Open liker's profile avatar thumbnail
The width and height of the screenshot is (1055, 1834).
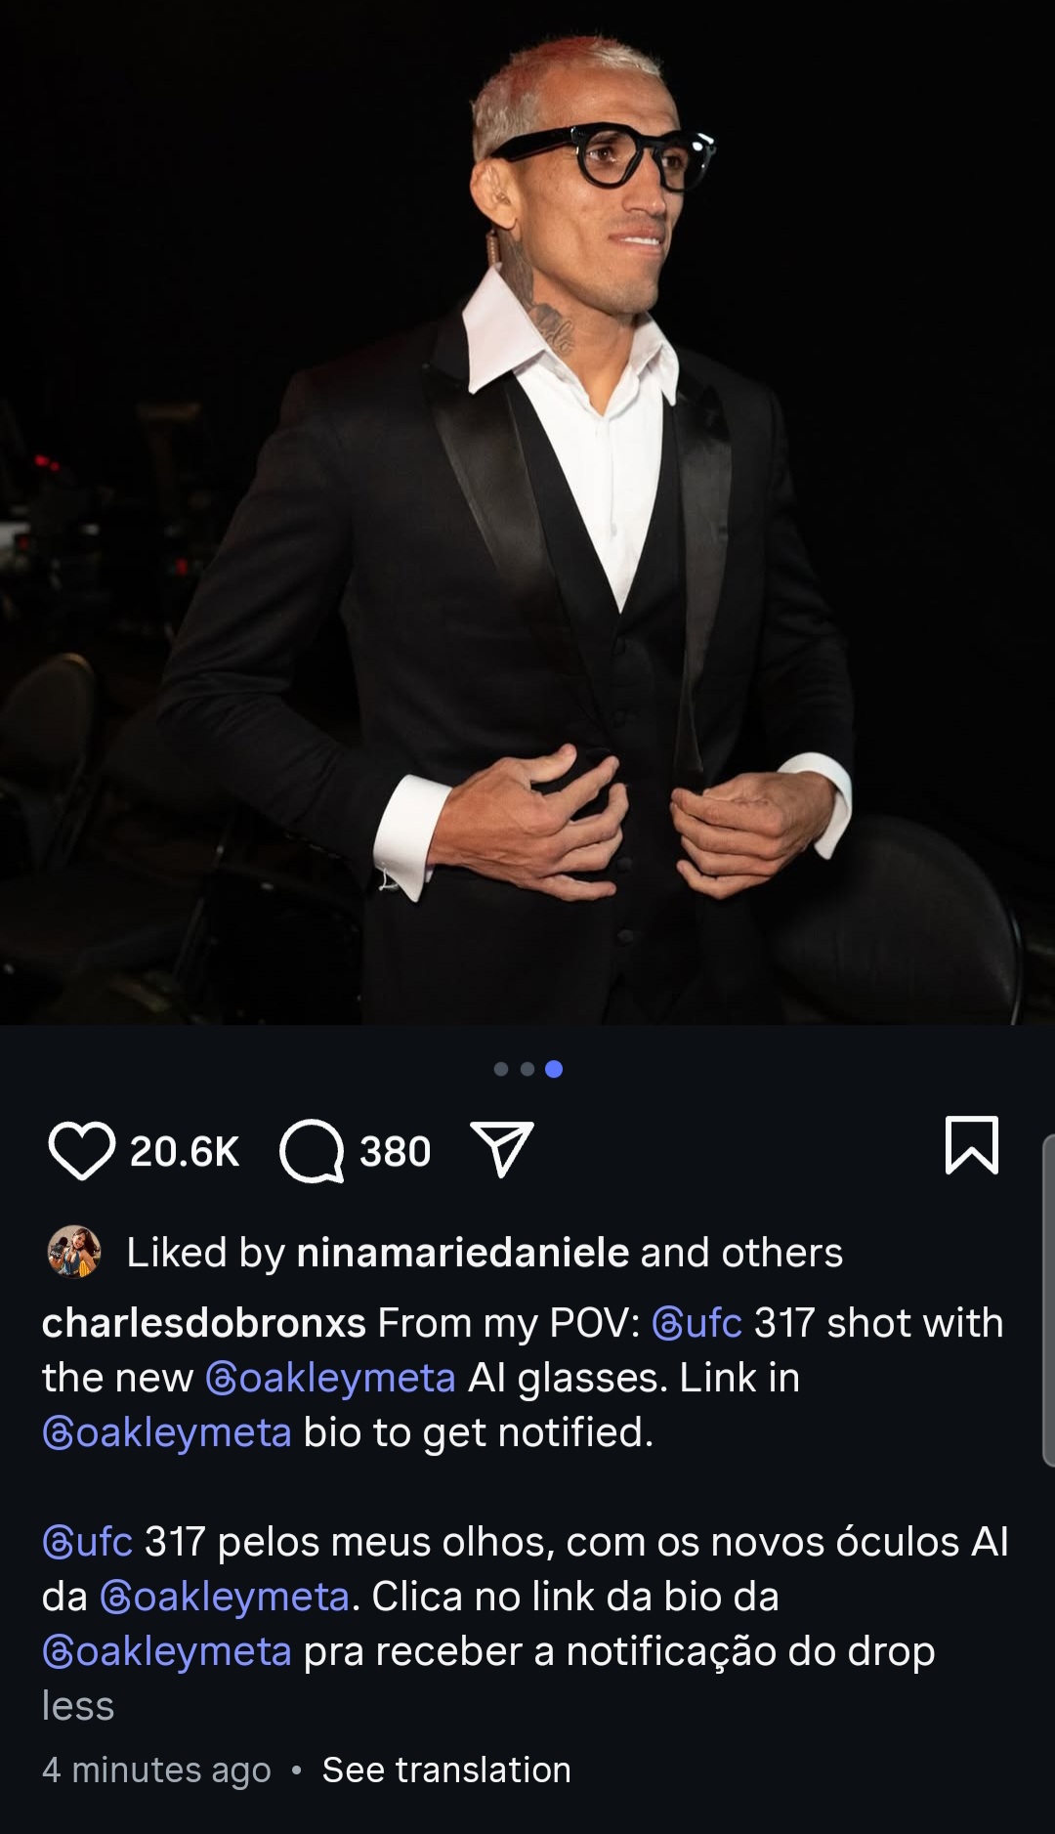pyautogui.click(x=74, y=1252)
